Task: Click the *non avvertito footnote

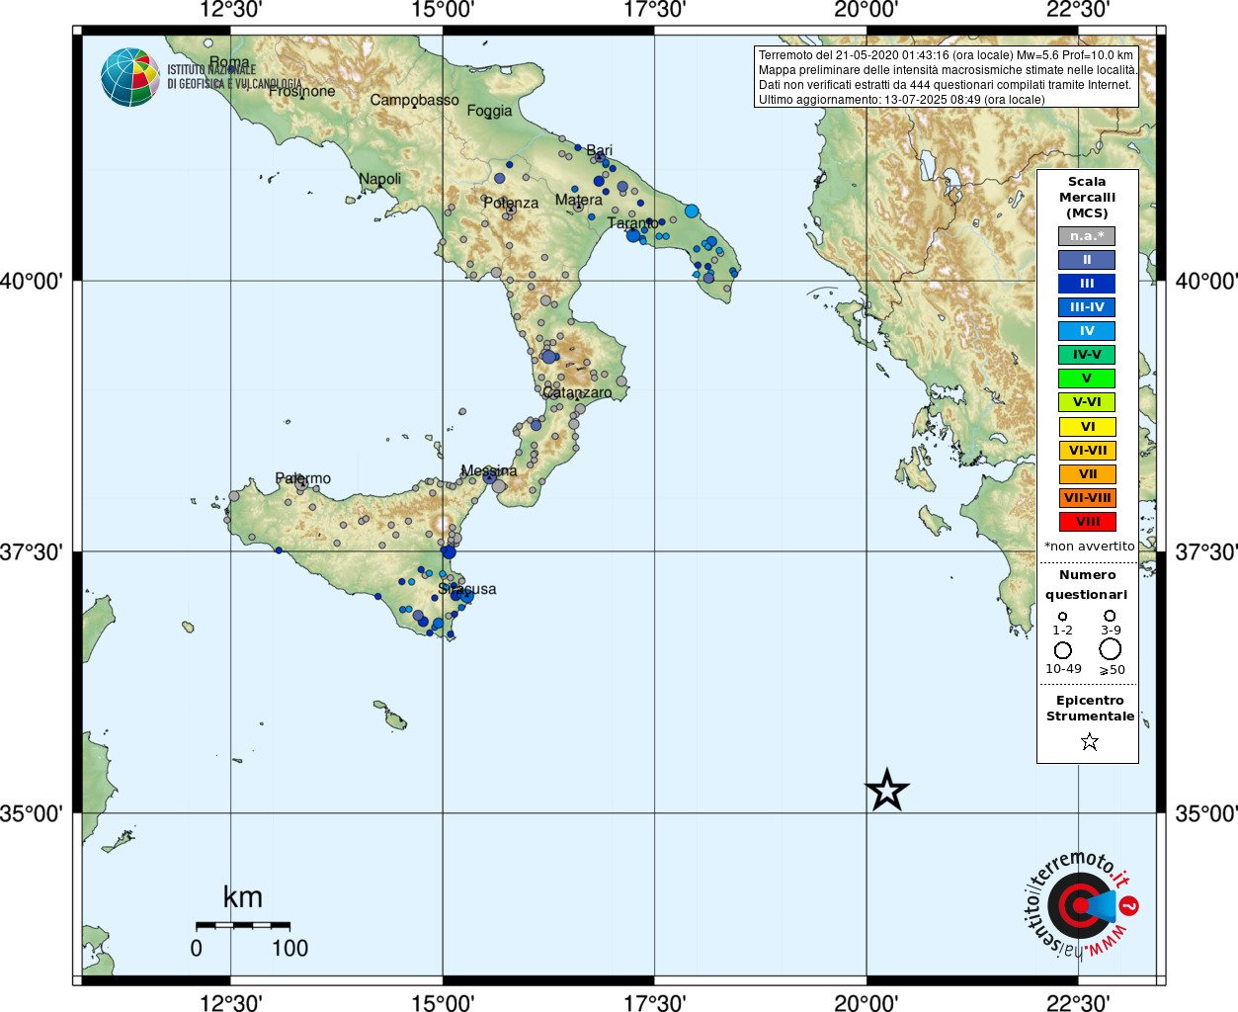Action: coord(1089,546)
